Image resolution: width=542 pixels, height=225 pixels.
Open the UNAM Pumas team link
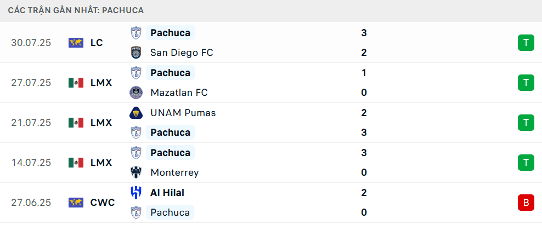tap(183, 113)
